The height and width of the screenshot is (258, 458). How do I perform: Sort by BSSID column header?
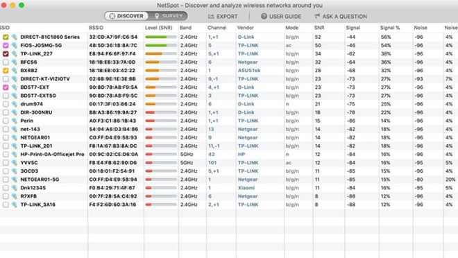tap(96, 28)
